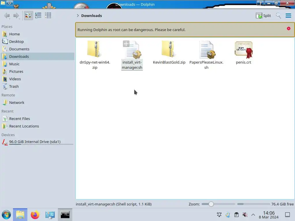295x221 pixels.
Task: Open Music in Places
Action: tap(38, 64)
